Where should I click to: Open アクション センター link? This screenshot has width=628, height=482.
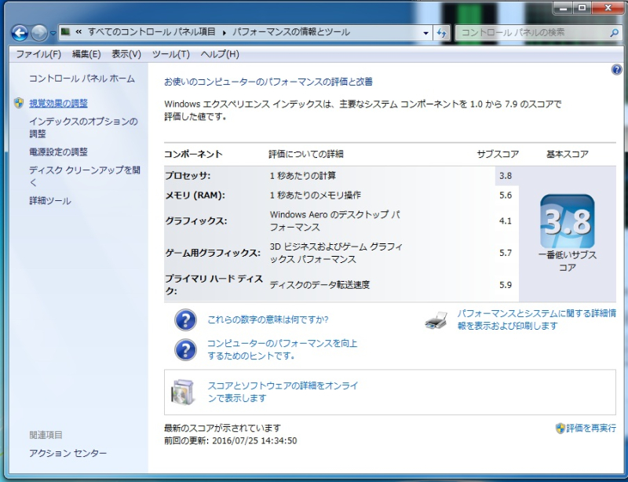pyautogui.click(x=68, y=453)
